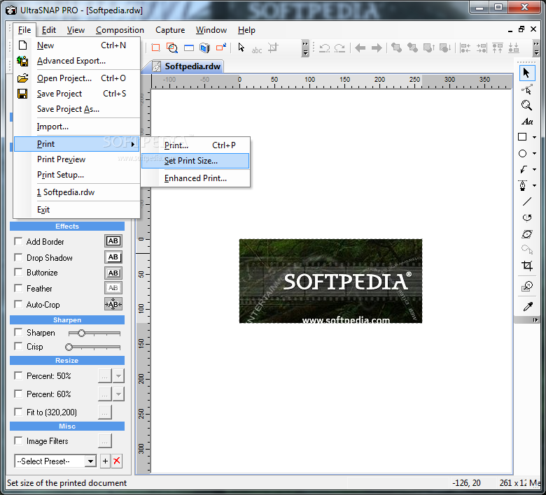The image size is (546, 495).
Task: Click the redo toolbar icon
Action: point(339,48)
